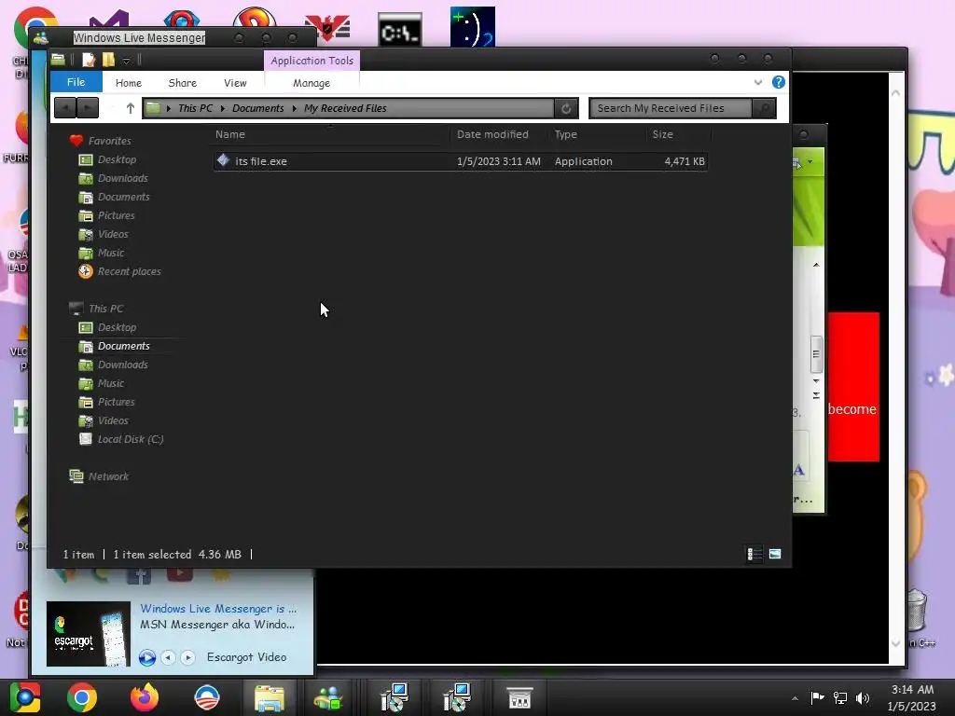The height and width of the screenshot is (716, 955).
Task: Sort by Type column header
Action: (x=597, y=134)
